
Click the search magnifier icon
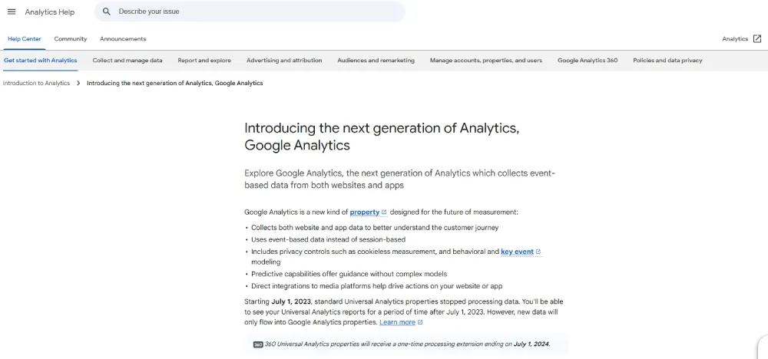pos(106,12)
